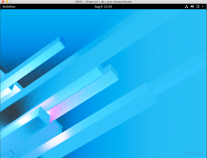Open the clock and calendar menu
This screenshot has width=207, height=158.
(x=103, y=6)
